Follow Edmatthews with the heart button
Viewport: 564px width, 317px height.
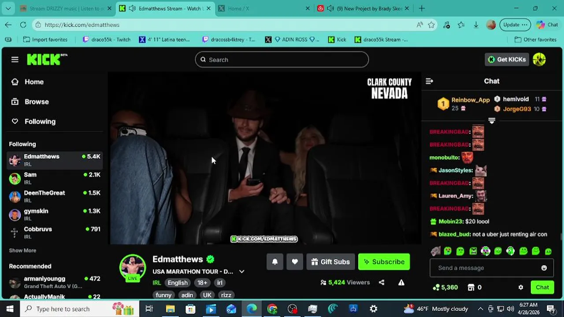point(295,262)
